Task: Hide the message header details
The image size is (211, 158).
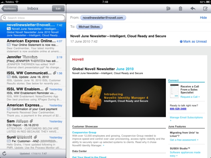Action: pos(203,17)
